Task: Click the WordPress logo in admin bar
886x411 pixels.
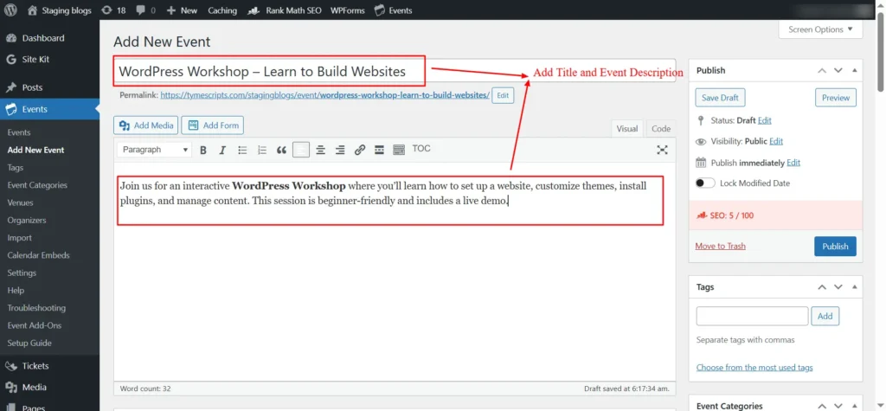Action: 10,10
